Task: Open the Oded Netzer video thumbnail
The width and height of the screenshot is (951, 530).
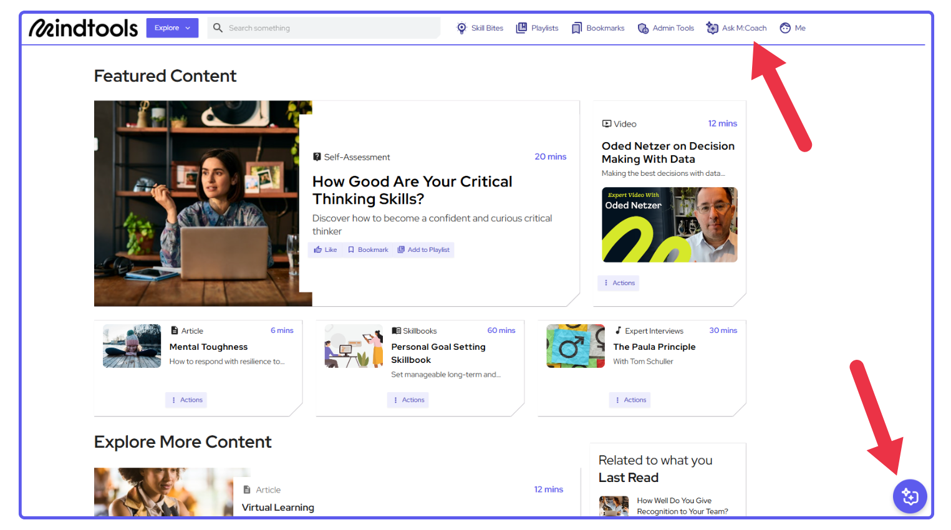Action: 669,225
